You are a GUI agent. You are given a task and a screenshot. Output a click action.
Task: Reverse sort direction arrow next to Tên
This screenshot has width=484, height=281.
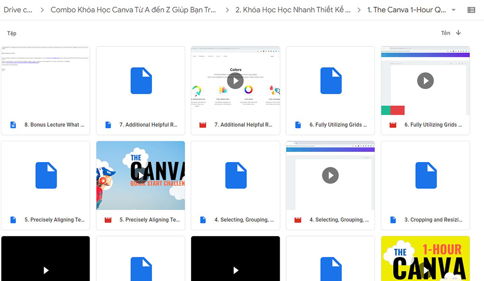tap(458, 33)
